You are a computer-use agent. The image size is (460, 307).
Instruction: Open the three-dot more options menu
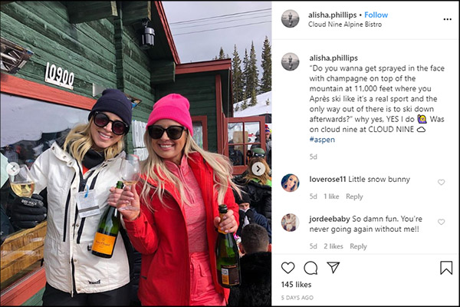448,19
